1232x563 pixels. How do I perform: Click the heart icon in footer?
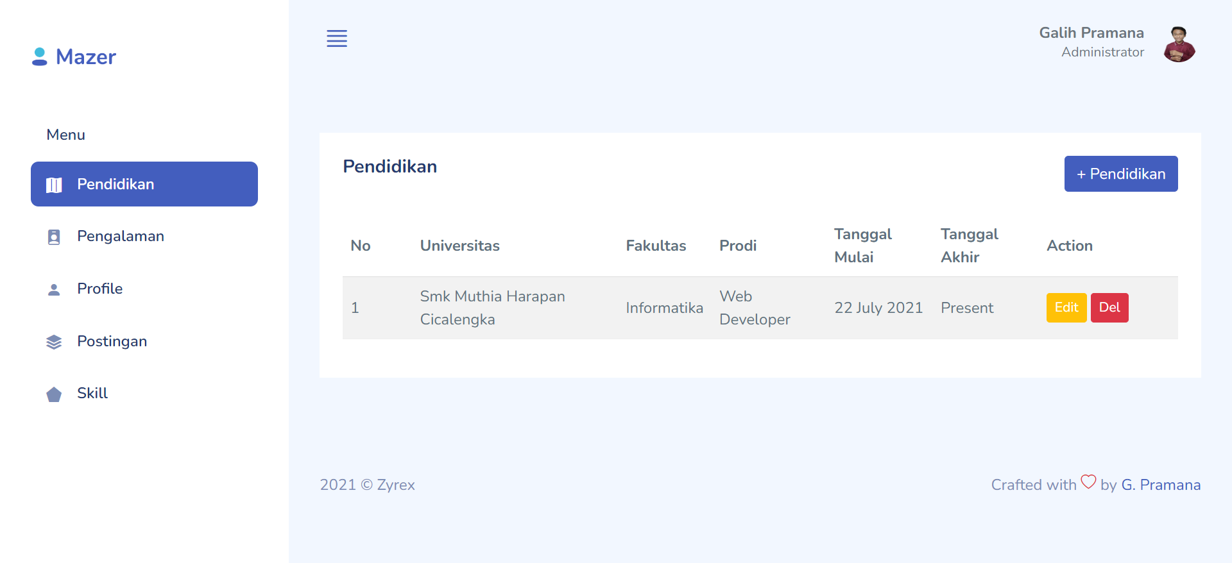[1088, 482]
